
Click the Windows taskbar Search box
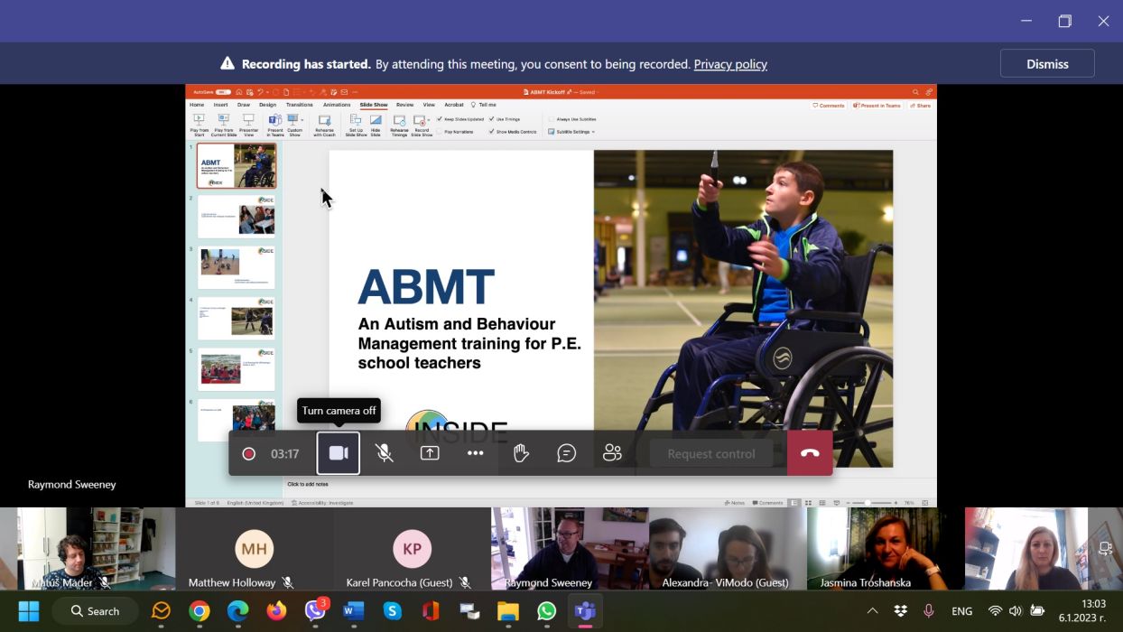pyautogui.click(x=95, y=611)
